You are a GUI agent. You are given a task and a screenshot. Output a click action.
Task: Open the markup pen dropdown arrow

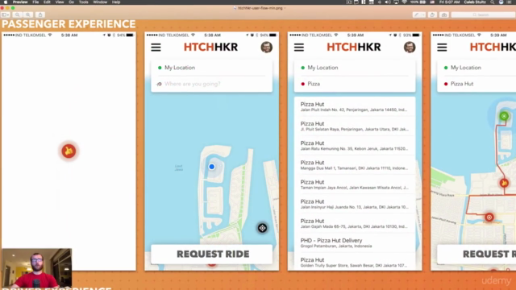[422, 14]
